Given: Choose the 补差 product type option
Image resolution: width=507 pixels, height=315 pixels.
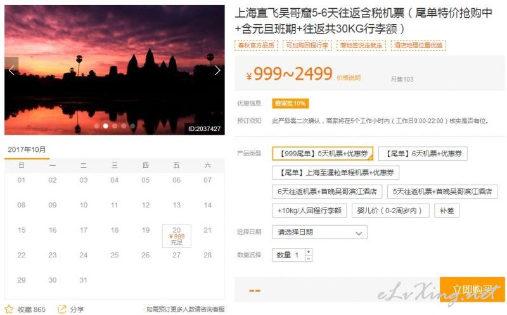Looking at the screenshot, I should (x=446, y=211).
